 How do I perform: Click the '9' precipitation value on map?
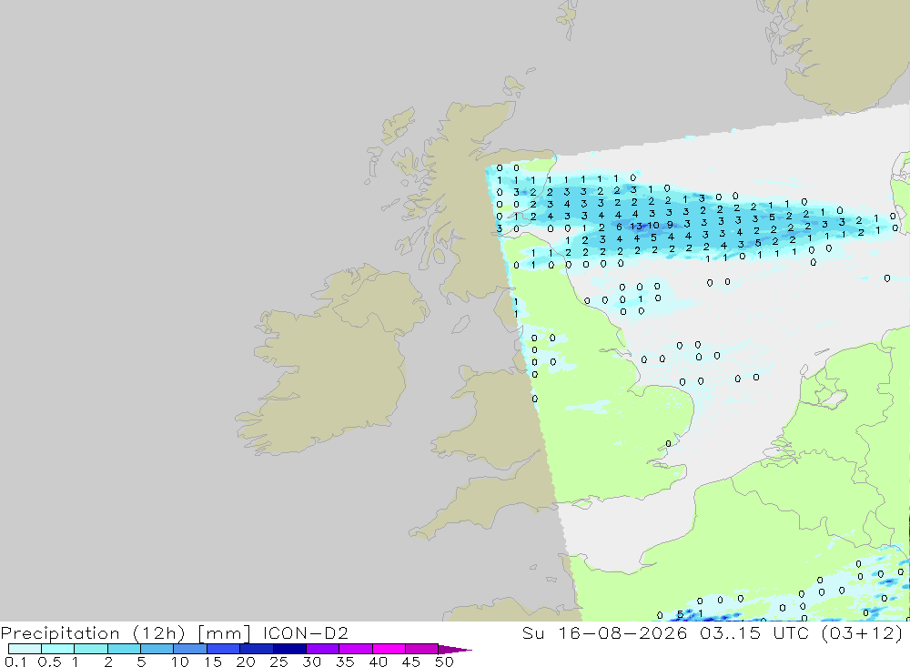(671, 225)
